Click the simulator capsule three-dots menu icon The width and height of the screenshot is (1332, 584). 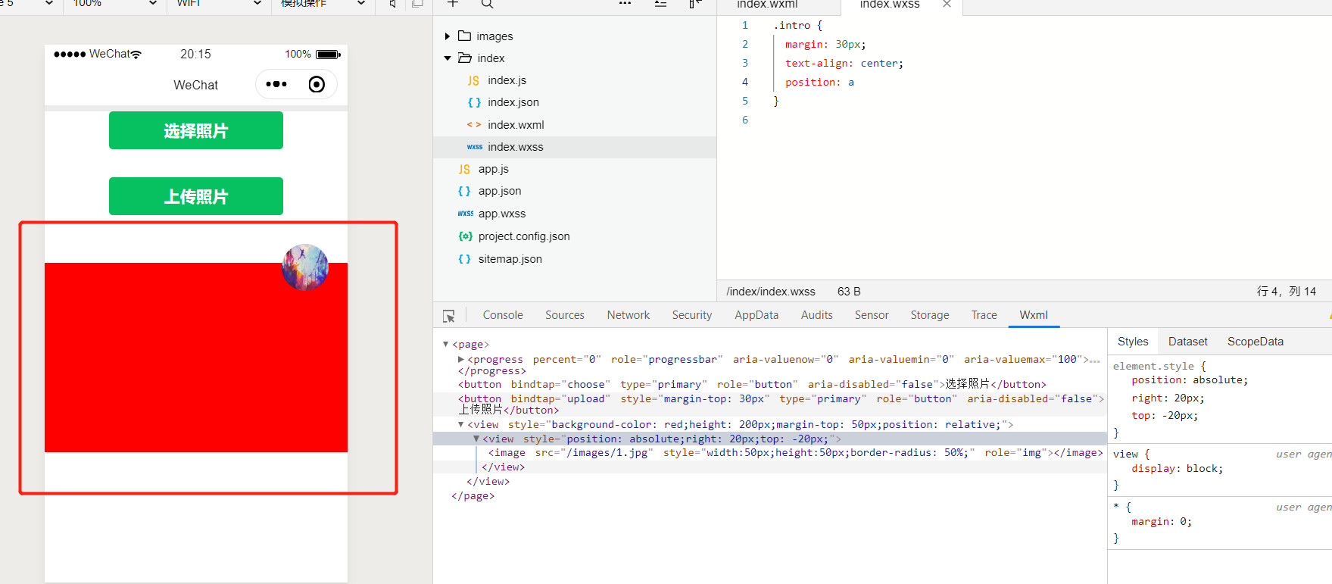[276, 84]
